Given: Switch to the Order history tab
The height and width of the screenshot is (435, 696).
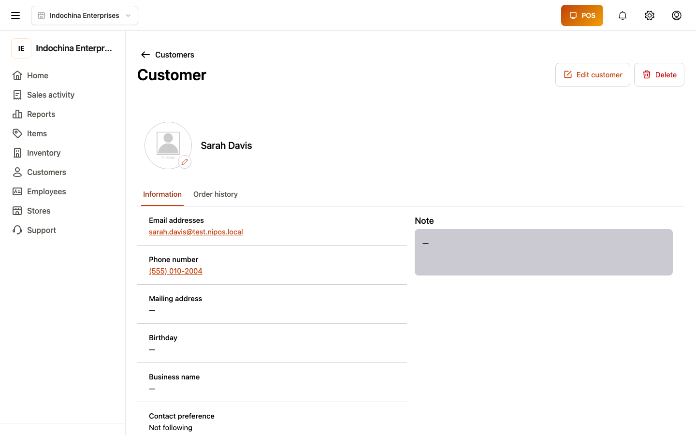Looking at the screenshot, I should tap(216, 194).
